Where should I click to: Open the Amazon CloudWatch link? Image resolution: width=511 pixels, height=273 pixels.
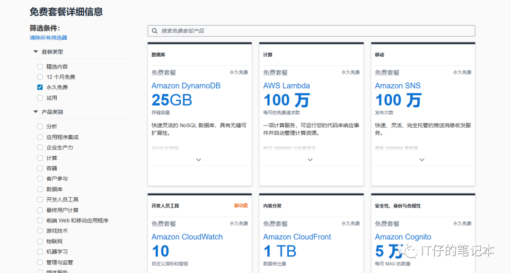coord(187,237)
